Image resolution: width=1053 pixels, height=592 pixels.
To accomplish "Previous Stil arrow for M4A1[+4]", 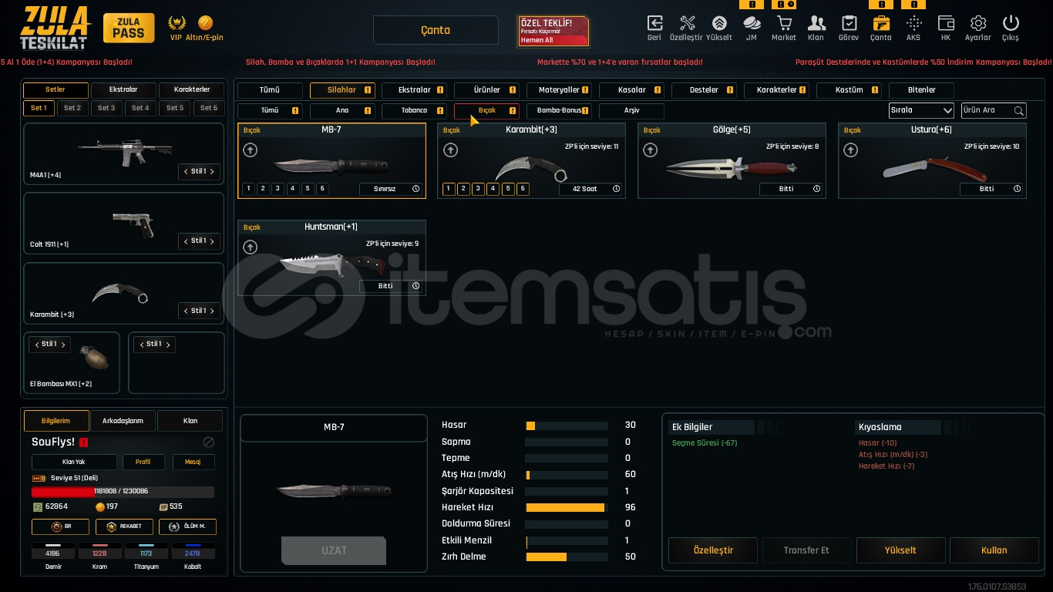I will 185,171.
